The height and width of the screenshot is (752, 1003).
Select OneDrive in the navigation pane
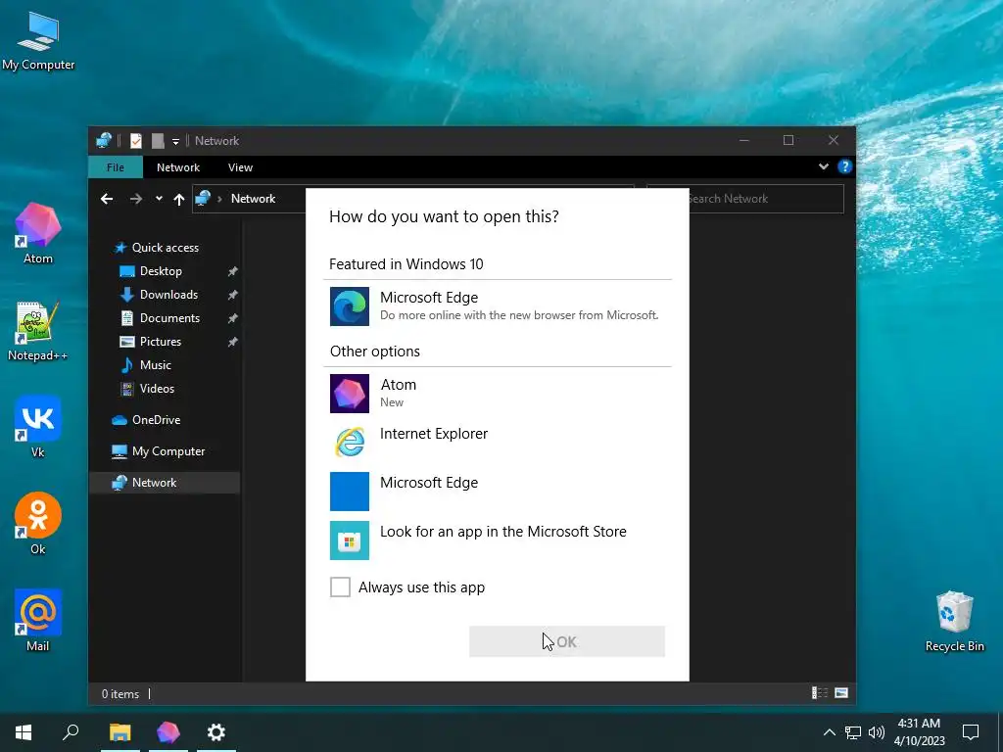[x=146, y=420]
